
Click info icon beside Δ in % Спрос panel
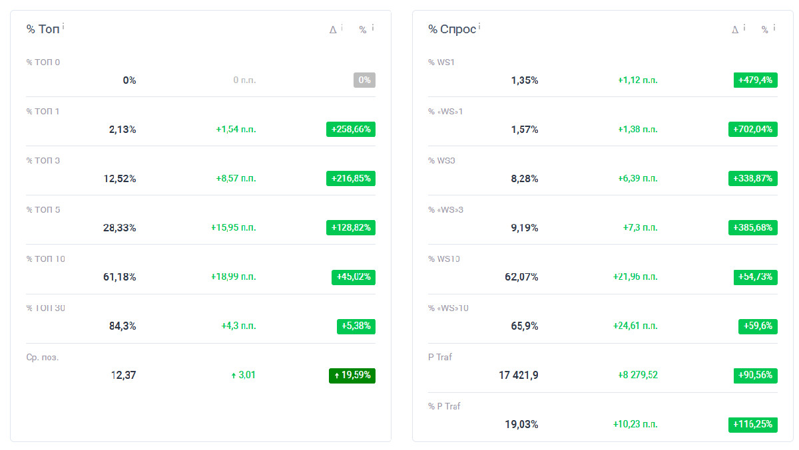[744, 27]
